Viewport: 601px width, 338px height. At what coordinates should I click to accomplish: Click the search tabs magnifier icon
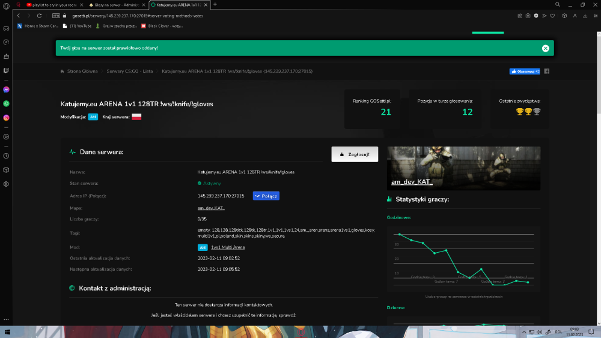[x=558, y=5]
